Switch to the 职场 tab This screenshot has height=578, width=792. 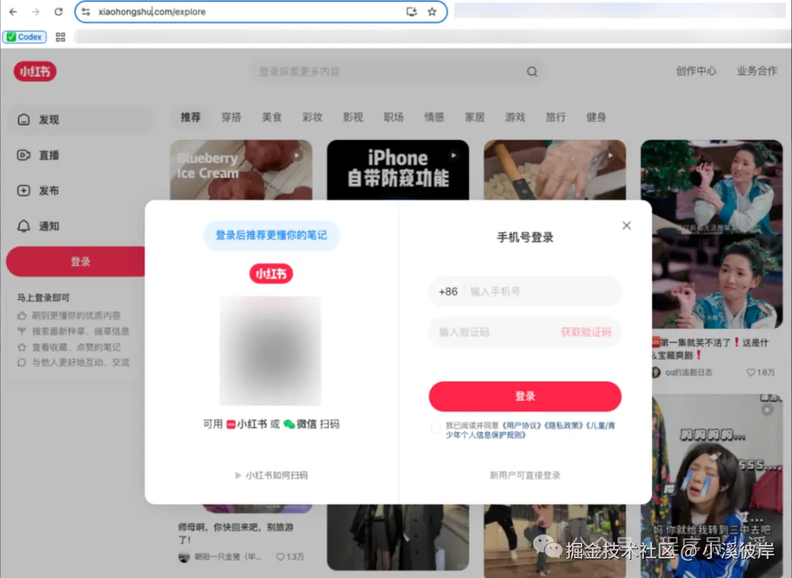(394, 117)
